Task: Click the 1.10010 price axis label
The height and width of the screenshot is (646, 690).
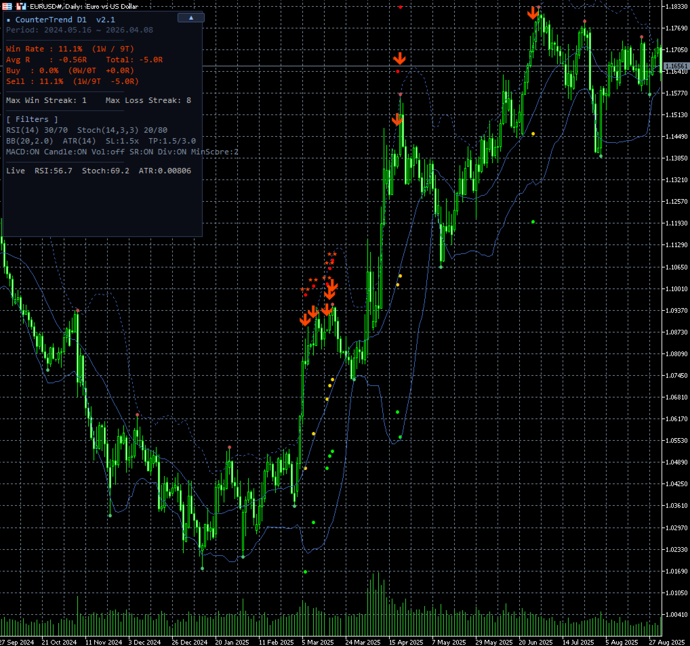Action: tap(676, 289)
